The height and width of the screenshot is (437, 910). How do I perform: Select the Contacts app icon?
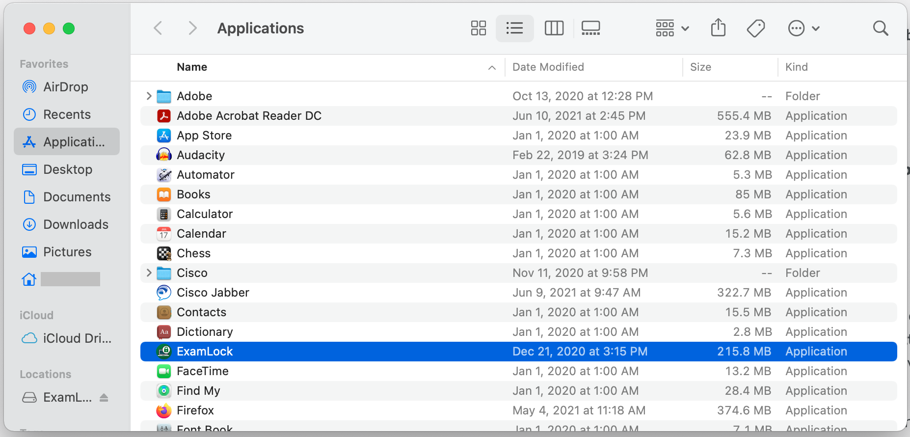pos(164,312)
